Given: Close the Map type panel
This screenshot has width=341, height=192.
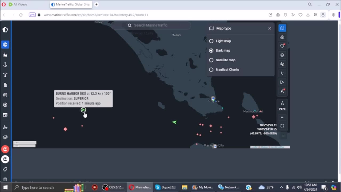Looking at the screenshot, I should pos(270,28).
